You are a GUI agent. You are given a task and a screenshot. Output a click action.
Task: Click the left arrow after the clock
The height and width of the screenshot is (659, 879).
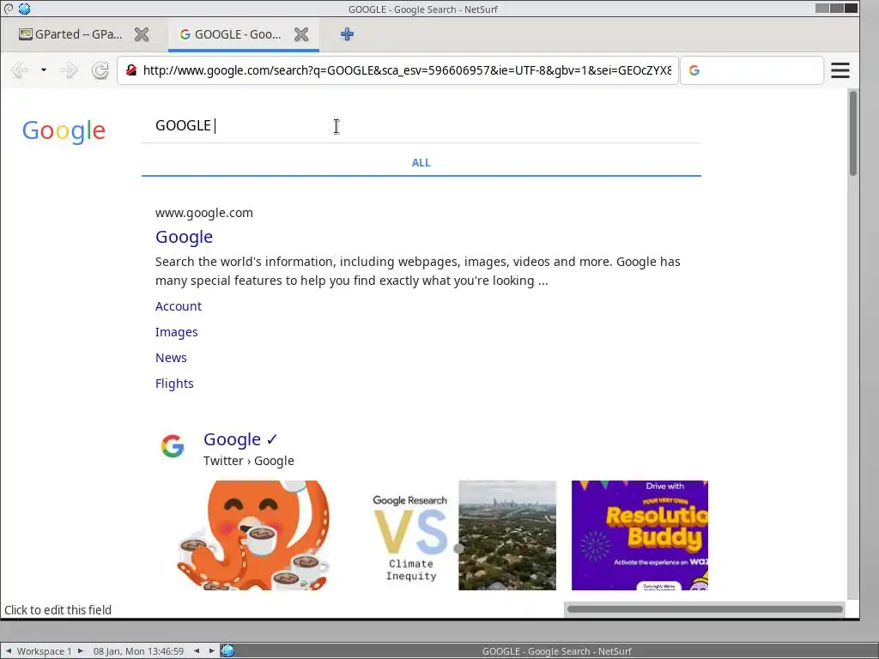(x=197, y=650)
